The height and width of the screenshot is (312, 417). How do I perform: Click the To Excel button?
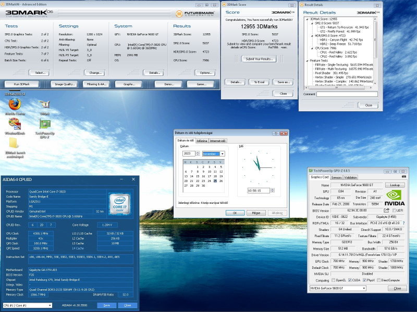(259, 82)
